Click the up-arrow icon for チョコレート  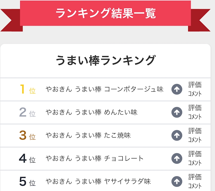tap(177, 158)
